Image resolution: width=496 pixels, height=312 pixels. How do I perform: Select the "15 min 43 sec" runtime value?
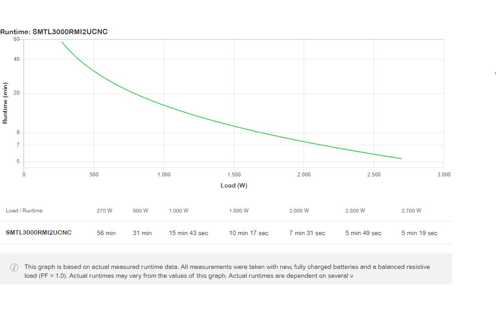pos(188,233)
